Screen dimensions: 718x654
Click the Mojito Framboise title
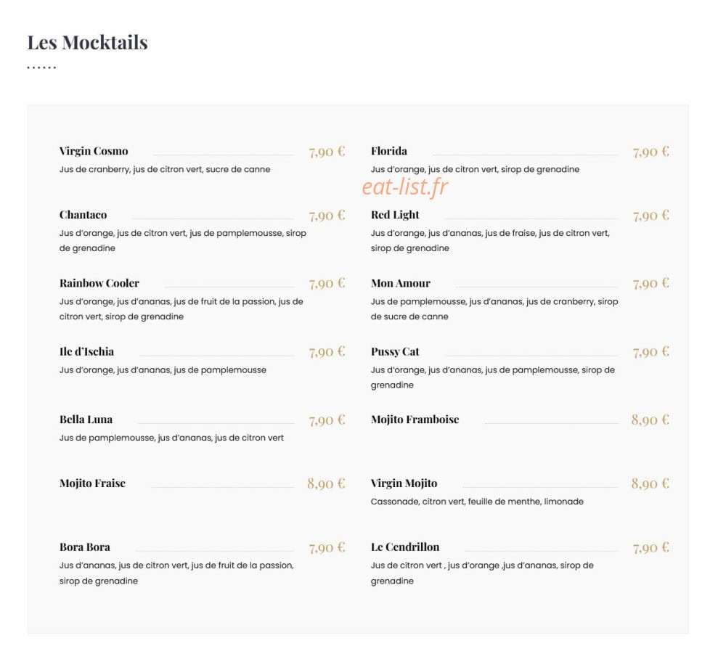click(x=415, y=420)
